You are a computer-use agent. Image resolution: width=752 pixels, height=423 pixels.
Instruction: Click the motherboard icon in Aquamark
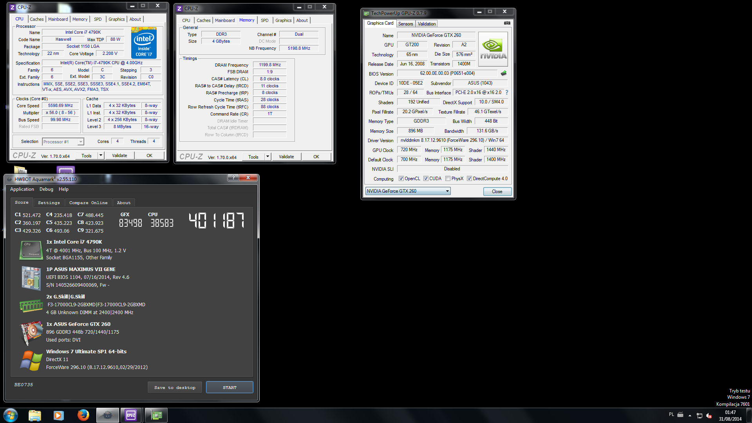[31, 278]
